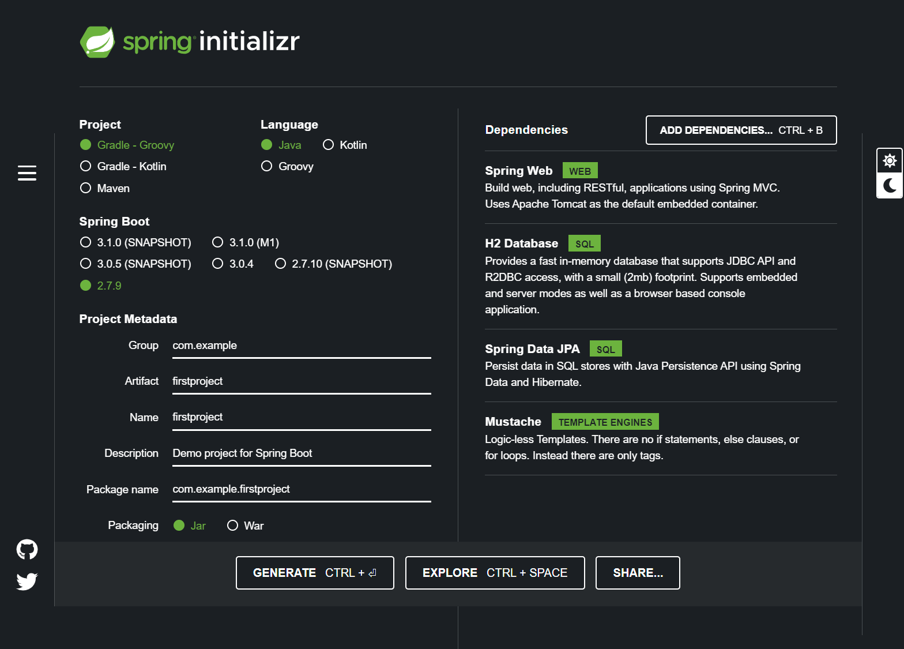
Task: Click the Artifact input field
Action: point(302,382)
